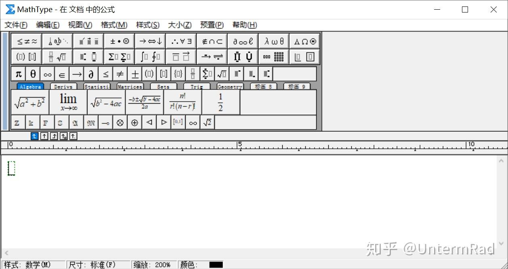Open integral templates palette
Viewport: 508px width, 269px height.
tap(150, 57)
